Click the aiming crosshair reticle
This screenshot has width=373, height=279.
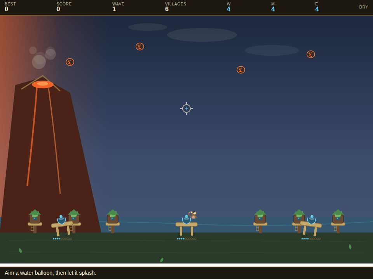(186, 108)
